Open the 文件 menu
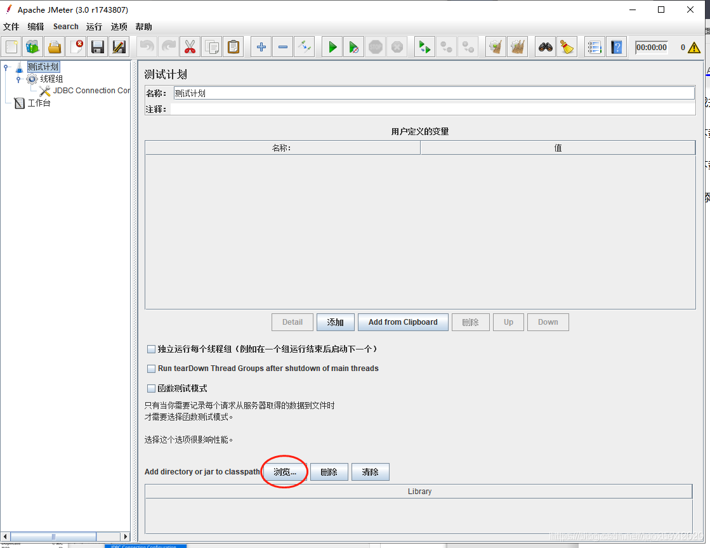Image resolution: width=710 pixels, height=548 pixels. click(11, 27)
